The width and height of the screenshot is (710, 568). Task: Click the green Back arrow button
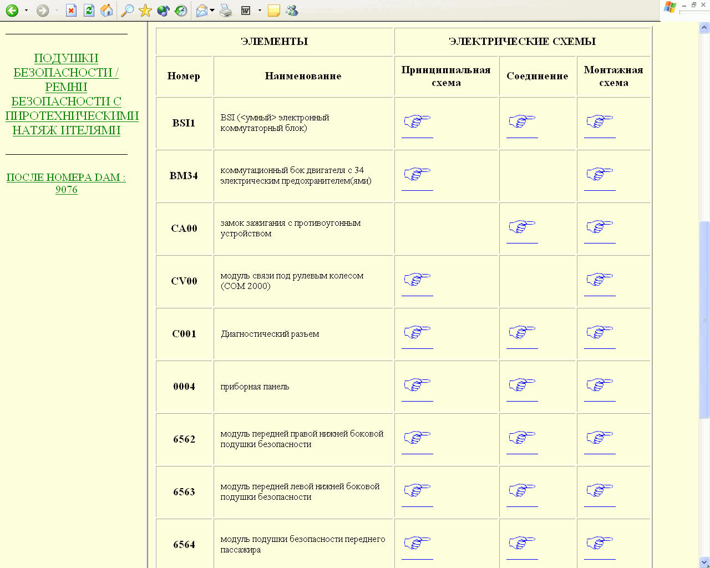(12, 11)
